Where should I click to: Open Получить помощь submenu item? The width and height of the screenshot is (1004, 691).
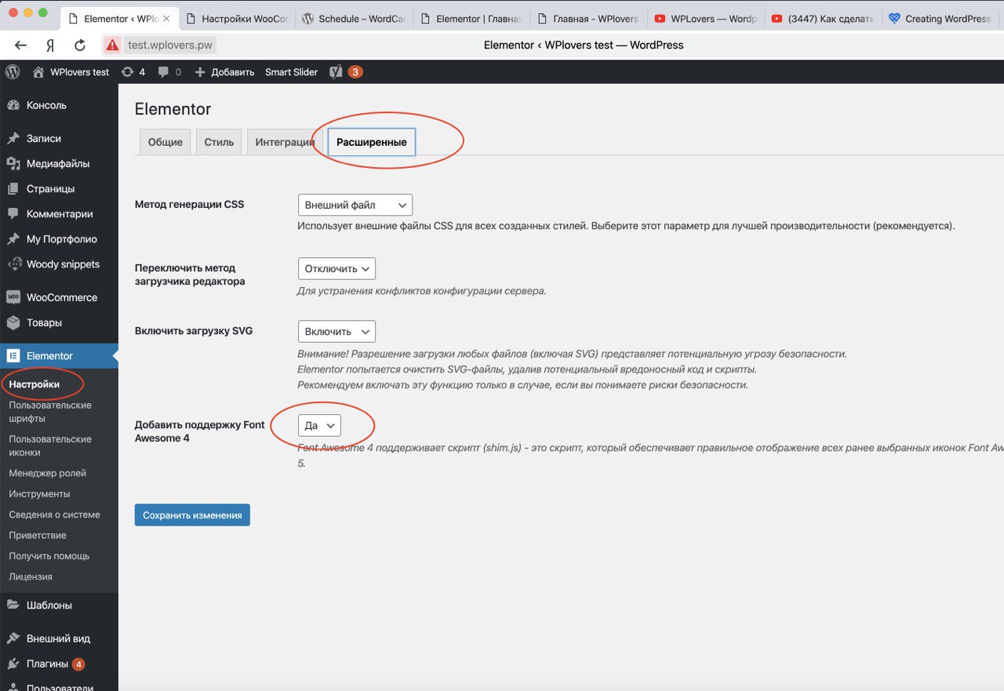coord(49,555)
